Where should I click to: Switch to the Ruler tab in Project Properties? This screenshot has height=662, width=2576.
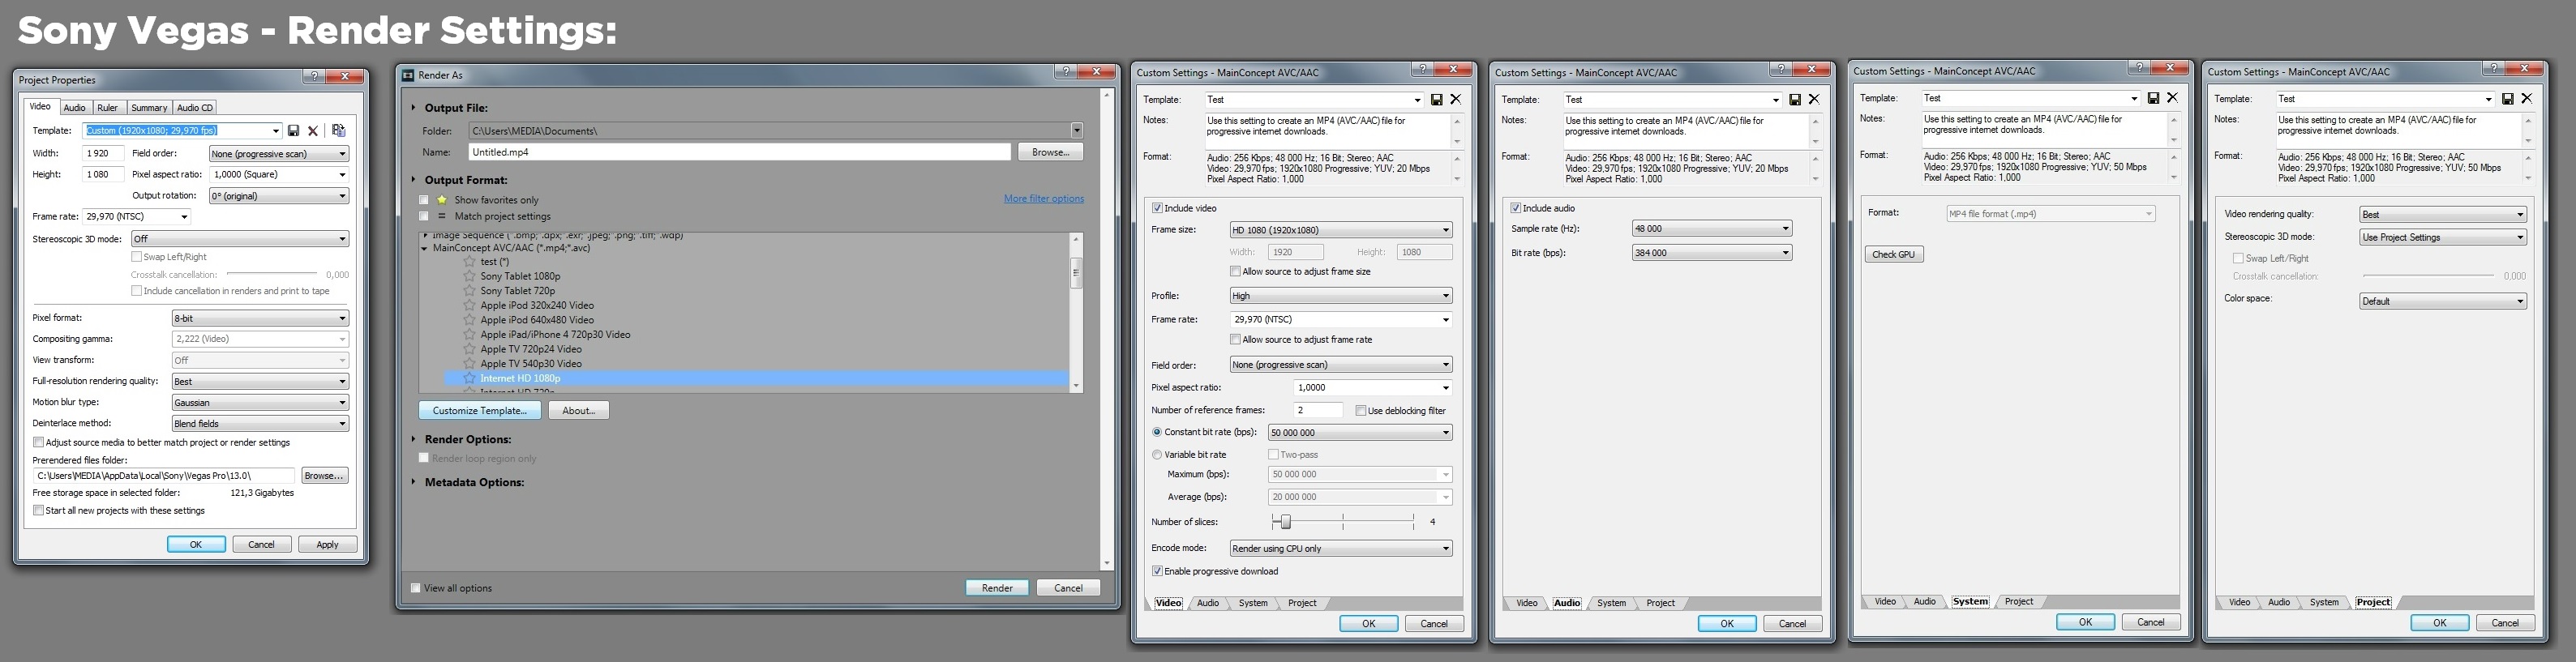click(x=107, y=108)
